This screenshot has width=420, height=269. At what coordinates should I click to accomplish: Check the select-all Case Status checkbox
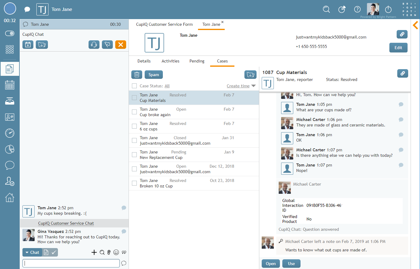(x=134, y=86)
